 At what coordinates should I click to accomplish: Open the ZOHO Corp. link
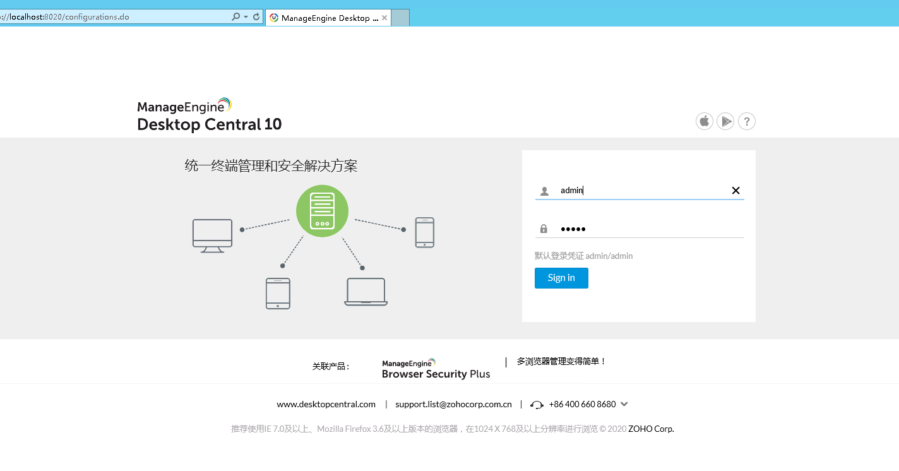coord(651,429)
